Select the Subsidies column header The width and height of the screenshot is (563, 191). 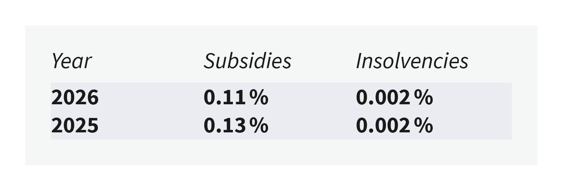(247, 61)
